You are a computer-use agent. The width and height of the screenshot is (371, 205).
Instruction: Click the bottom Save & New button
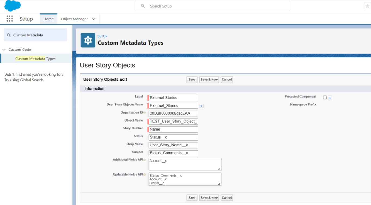pos(209,198)
